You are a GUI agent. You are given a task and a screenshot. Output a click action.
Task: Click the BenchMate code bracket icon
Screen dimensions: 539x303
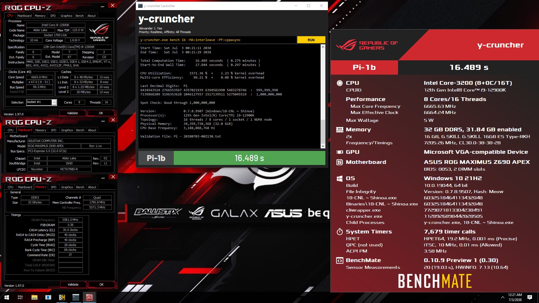[x=340, y=261]
